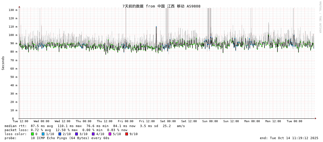Click the light blue 1/10 loss swatch
The height and width of the screenshot is (142, 323).
point(43,134)
